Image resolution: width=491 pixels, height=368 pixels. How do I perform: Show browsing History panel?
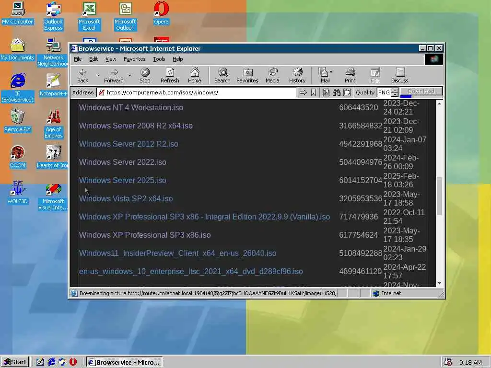click(x=297, y=75)
